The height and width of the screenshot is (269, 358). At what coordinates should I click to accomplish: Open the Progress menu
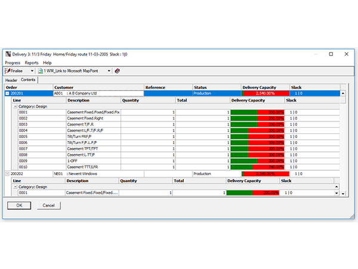click(x=13, y=63)
